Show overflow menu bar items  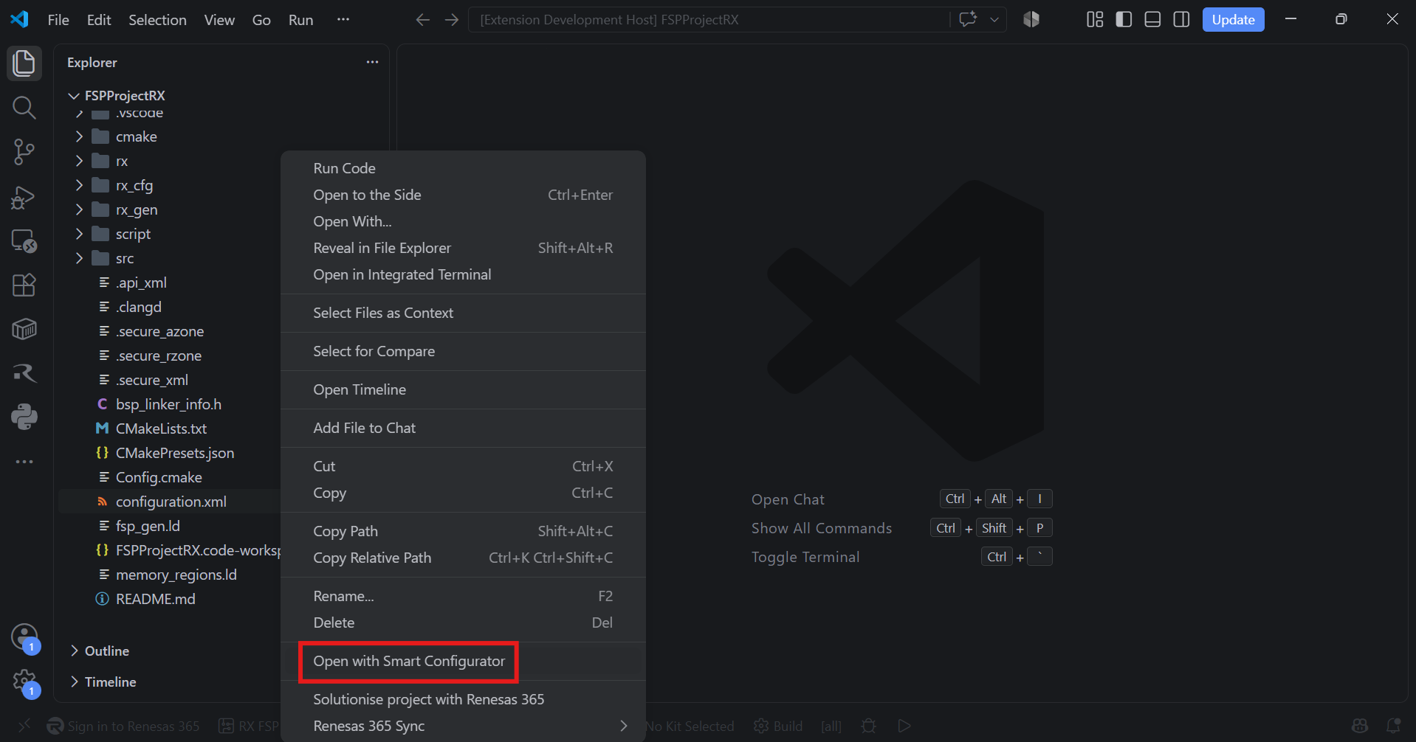point(343,19)
